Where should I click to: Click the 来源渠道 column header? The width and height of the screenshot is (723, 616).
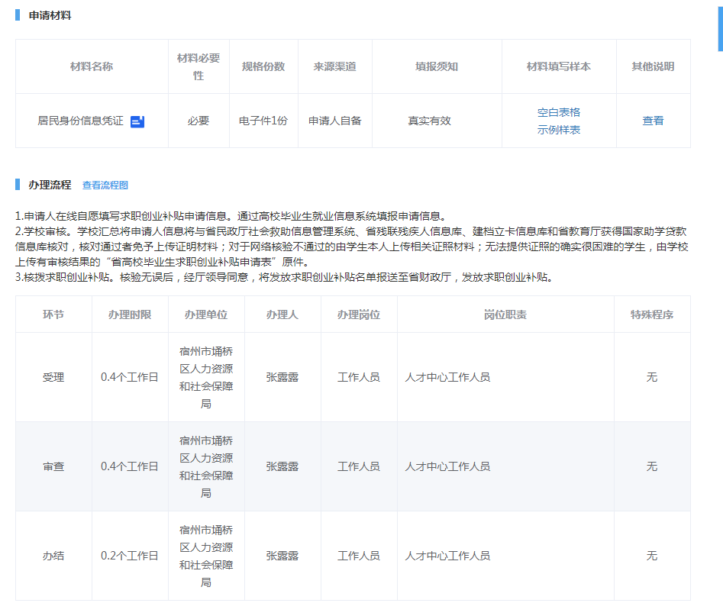tap(334, 66)
